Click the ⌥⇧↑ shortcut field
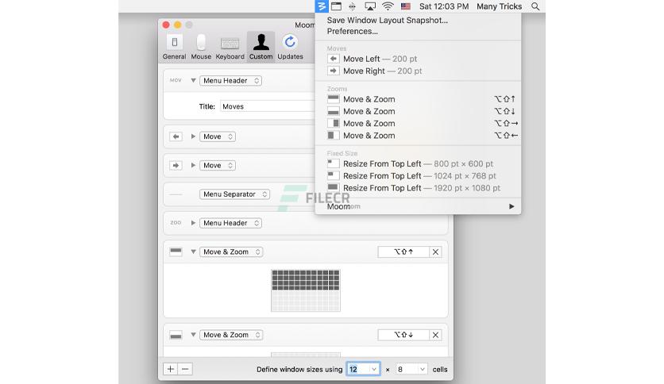The image size is (664, 384). [403, 252]
